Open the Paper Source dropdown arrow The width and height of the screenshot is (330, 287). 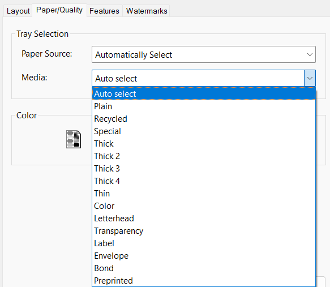pyautogui.click(x=310, y=54)
